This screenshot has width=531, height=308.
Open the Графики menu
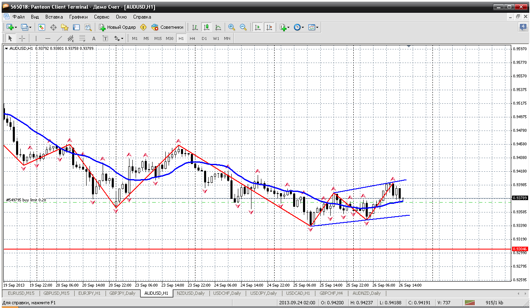coord(78,17)
